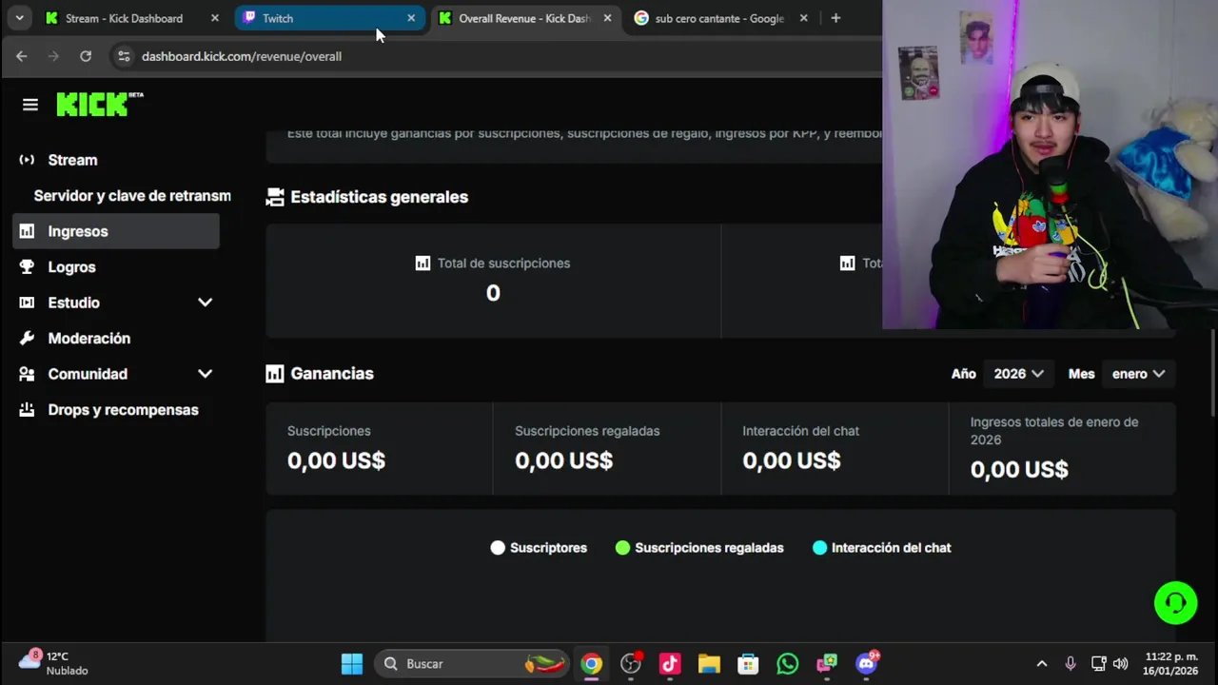Click the Interacción del chat earnings card label
Image resolution: width=1218 pixels, height=685 pixels.
[x=800, y=431]
